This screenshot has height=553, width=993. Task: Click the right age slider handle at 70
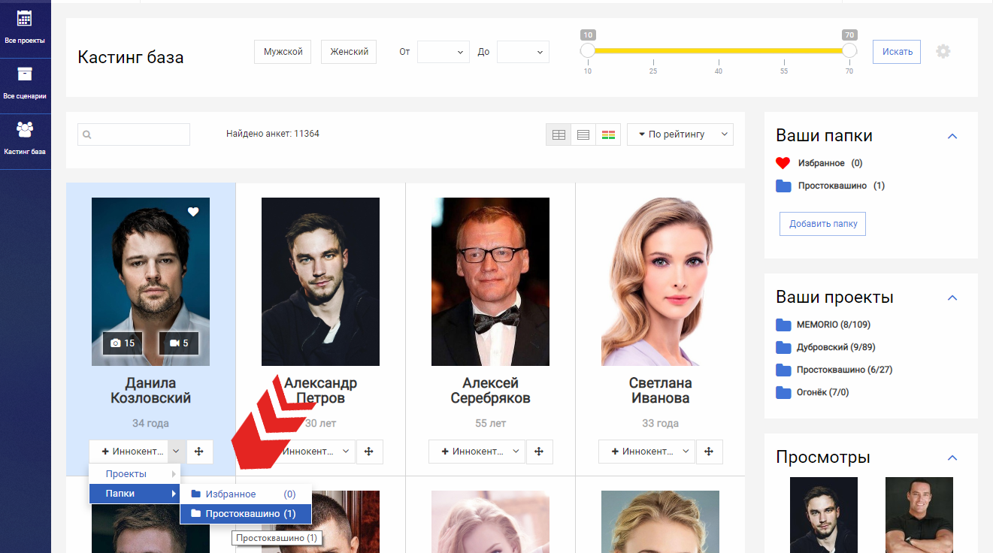pos(849,50)
